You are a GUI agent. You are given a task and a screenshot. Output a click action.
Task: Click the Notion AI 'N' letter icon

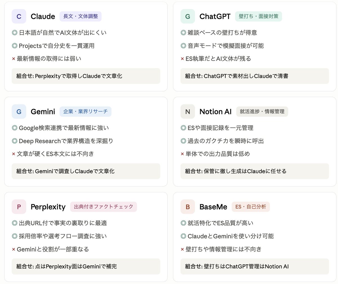(x=188, y=112)
